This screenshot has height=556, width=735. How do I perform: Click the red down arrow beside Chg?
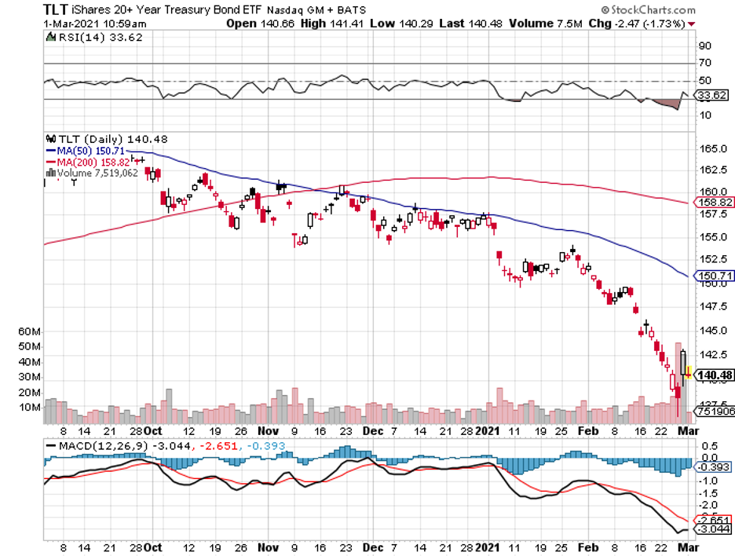[691, 24]
